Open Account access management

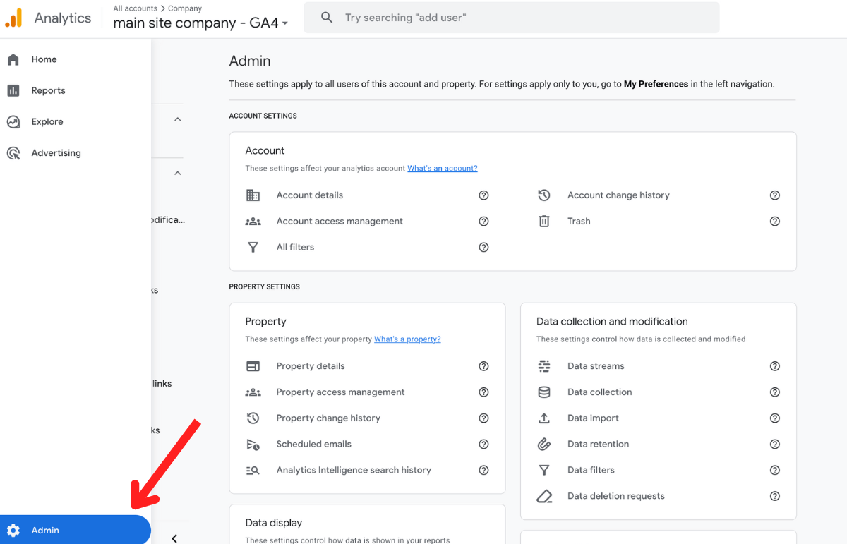(x=340, y=221)
